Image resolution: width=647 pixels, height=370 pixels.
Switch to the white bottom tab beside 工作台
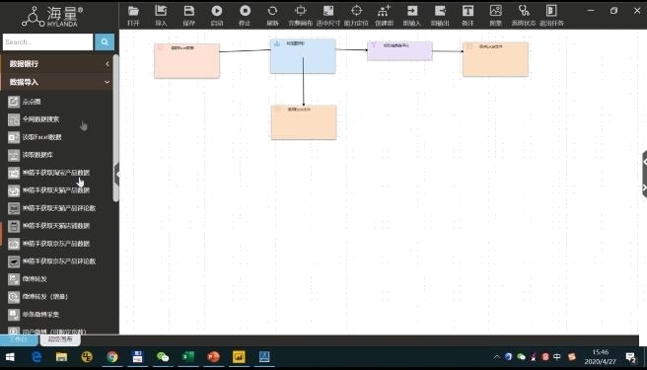(x=60, y=339)
